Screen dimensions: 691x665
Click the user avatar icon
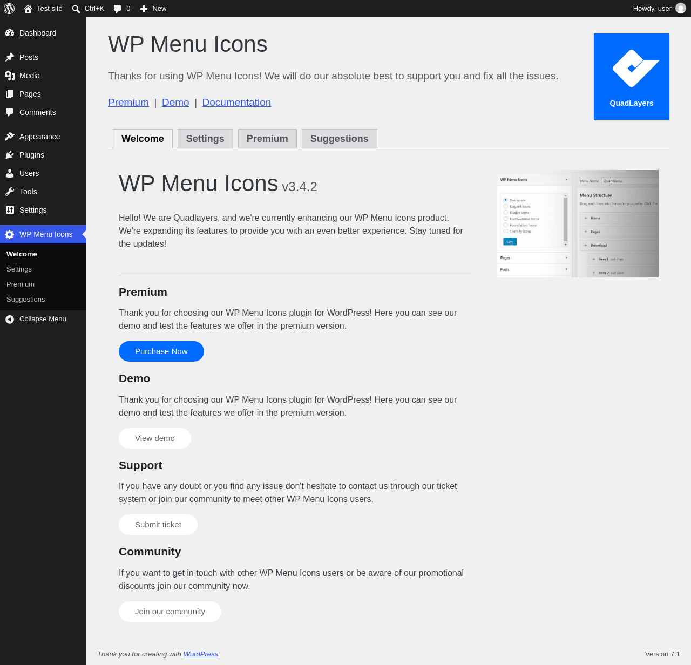681,9
